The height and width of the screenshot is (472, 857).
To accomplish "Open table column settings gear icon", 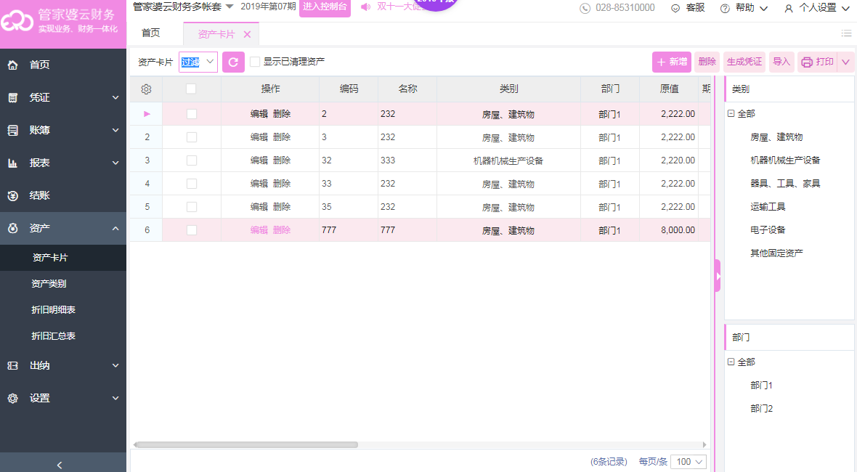I will tap(146, 89).
